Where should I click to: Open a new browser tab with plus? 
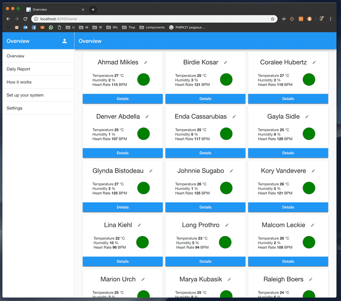(x=93, y=9)
